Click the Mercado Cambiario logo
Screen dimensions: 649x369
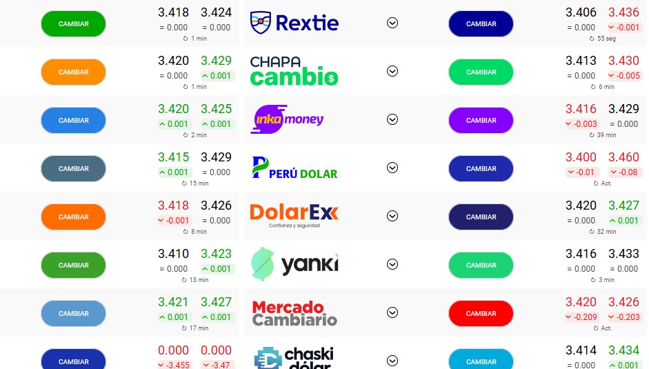(x=294, y=313)
